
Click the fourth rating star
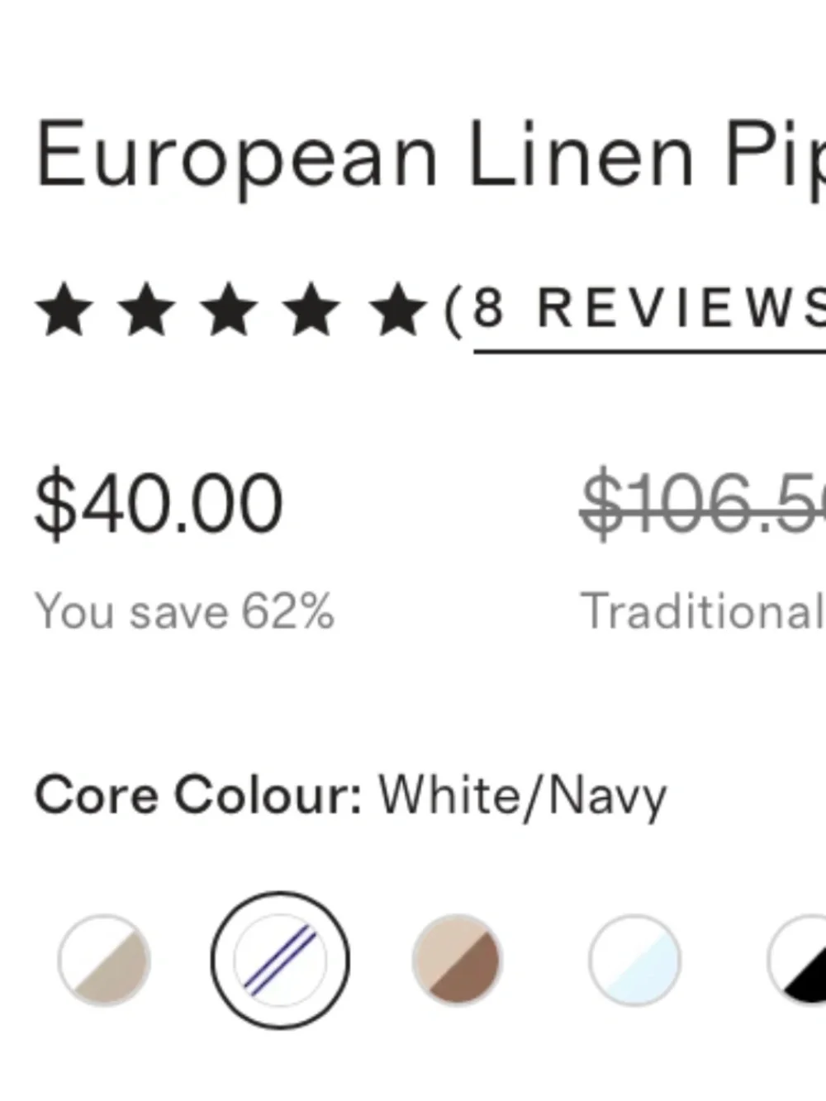(312, 309)
